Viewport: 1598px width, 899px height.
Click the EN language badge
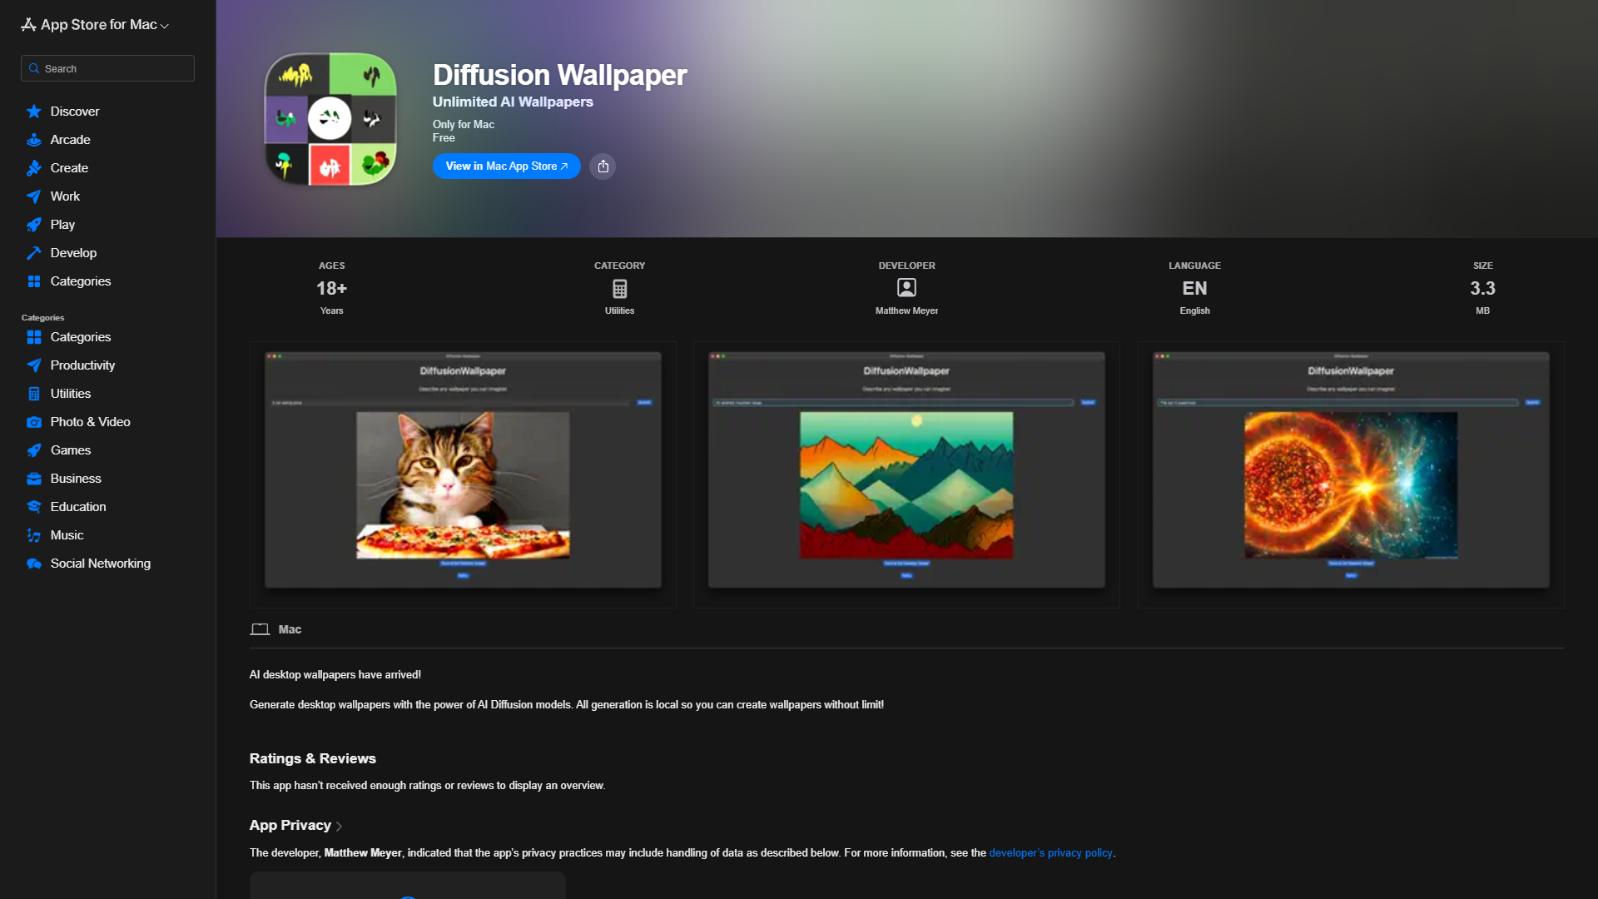(1194, 288)
